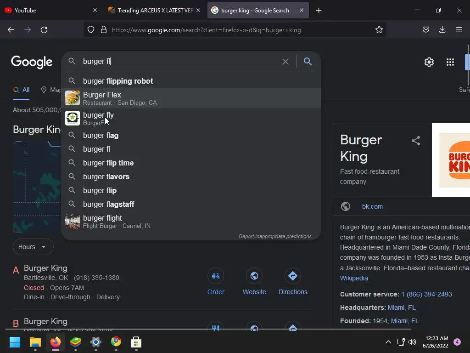Clear the Google search box text
Image resolution: width=470 pixels, height=353 pixels.
coord(285,62)
